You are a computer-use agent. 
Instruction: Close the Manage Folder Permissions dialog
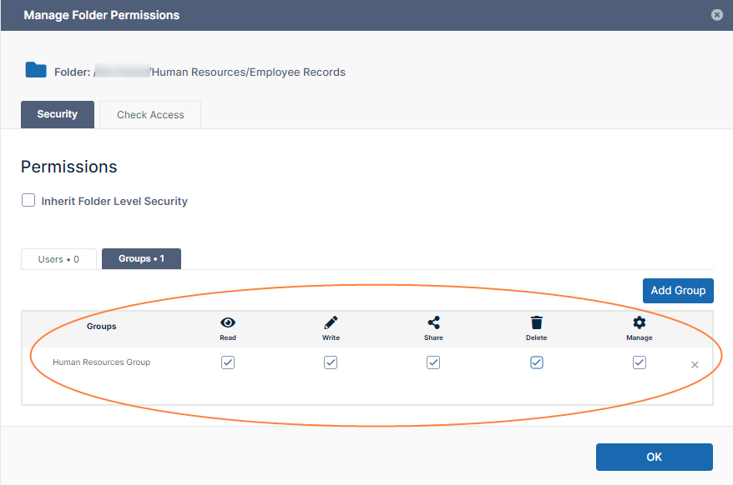pos(716,15)
